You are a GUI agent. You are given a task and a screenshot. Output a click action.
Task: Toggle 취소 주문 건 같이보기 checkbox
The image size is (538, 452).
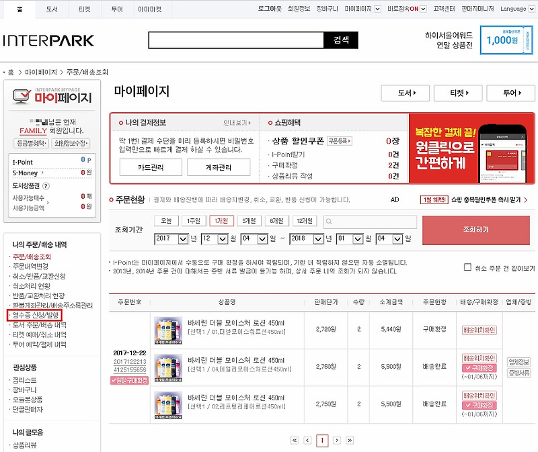click(467, 267)
